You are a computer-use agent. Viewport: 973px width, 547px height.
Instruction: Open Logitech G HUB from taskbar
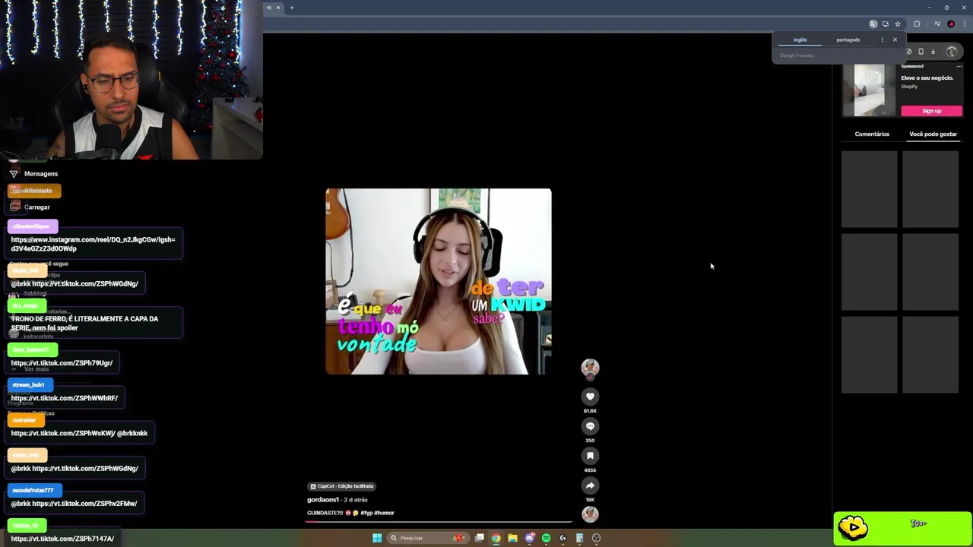[x=563, y=538]
